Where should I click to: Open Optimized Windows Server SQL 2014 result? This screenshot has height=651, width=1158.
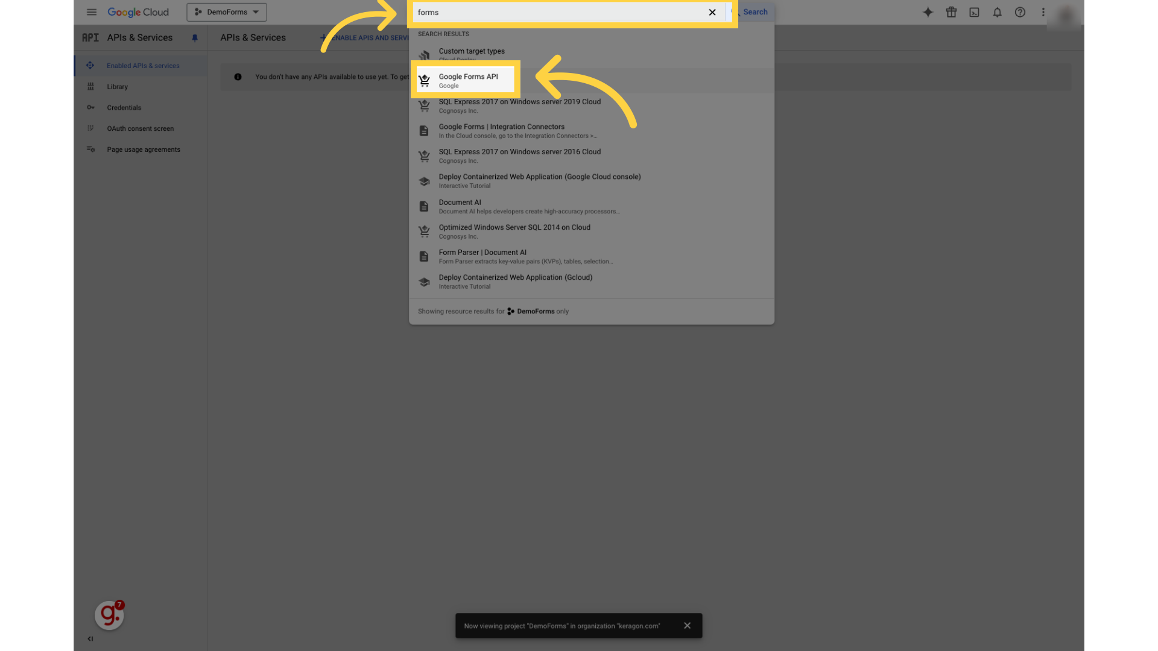(591, 231)
